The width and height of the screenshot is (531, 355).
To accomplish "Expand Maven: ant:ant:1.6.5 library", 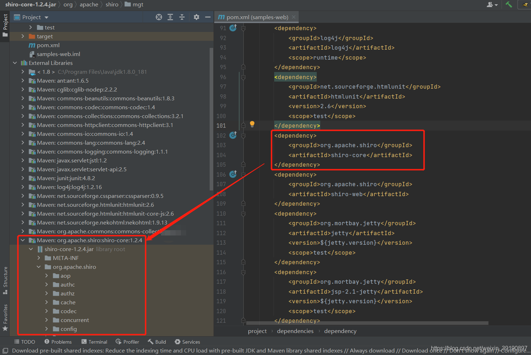I will (x=23, y=81).
